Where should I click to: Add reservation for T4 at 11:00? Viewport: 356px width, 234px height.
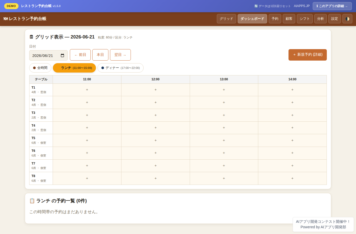point(87,128)
